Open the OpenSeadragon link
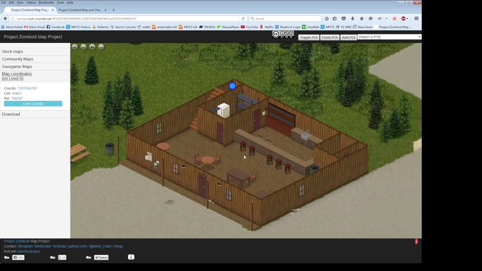This screenshot has width=482, height=271. pos(29,251)
